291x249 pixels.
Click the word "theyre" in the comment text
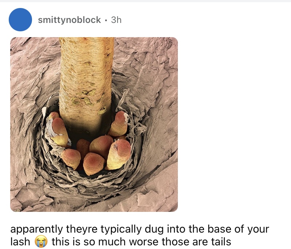pyautogui.click(x=81, y=230)
